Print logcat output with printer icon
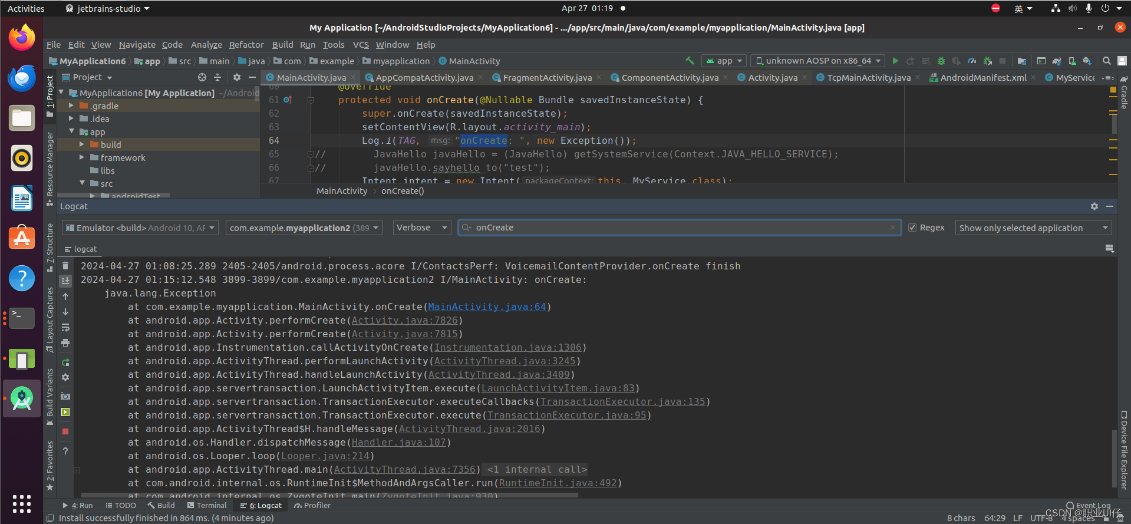1131x524 pixels. [65, 342]
